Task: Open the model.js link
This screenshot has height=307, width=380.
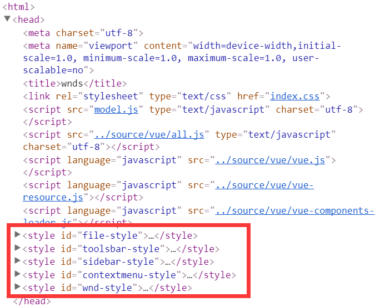Action: (x=116, y=110)
